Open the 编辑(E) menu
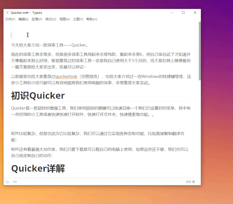 [23, 19]
